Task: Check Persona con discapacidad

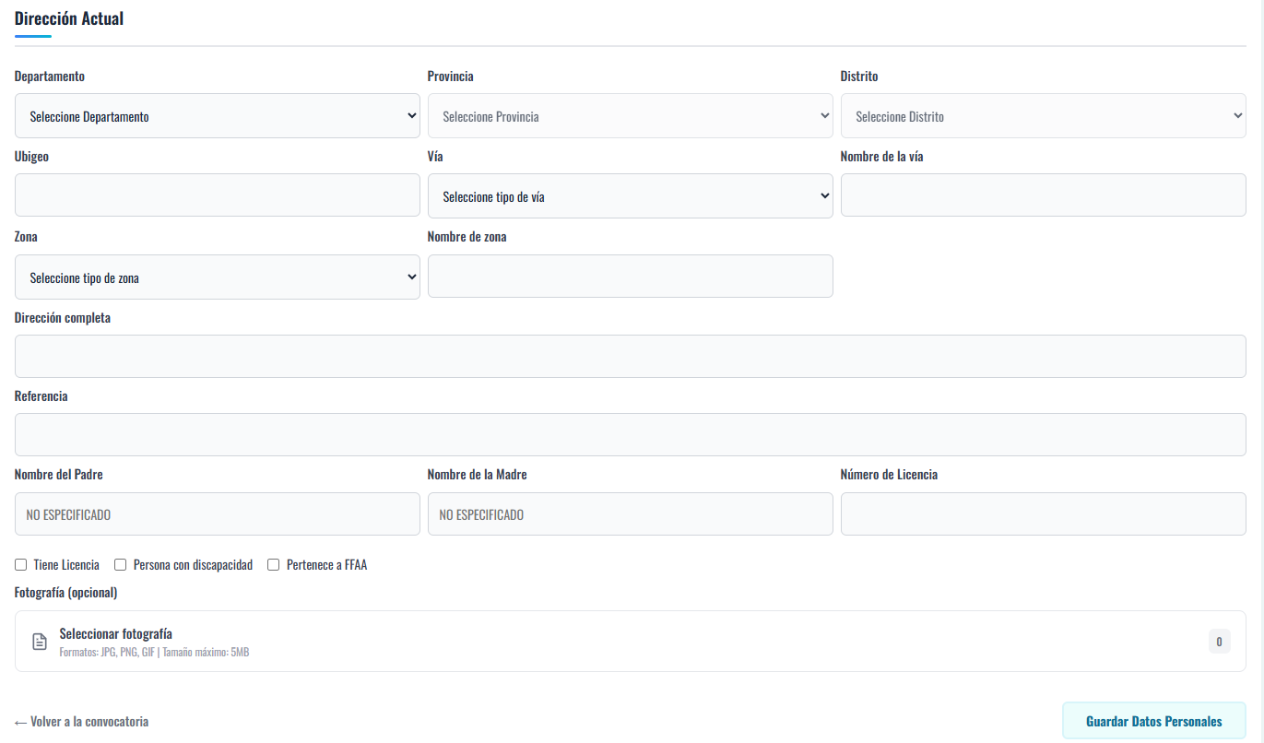Action: click(120, 565)
